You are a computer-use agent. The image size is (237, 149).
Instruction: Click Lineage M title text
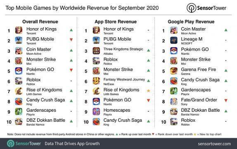pos(192,39)
